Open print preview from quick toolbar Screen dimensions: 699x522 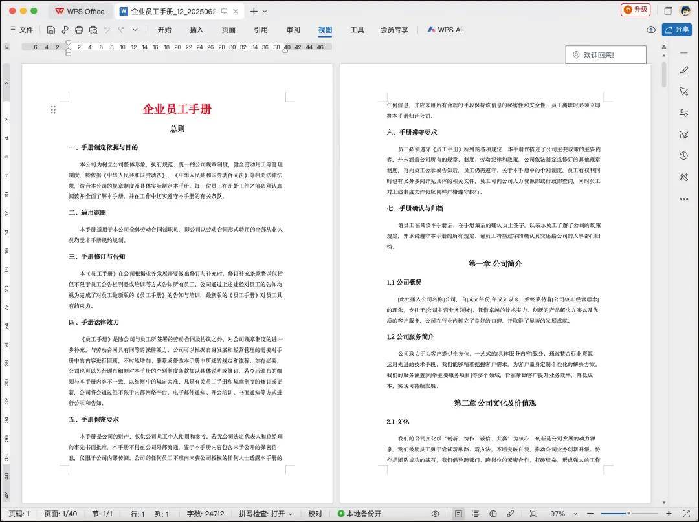pos(93,30)
